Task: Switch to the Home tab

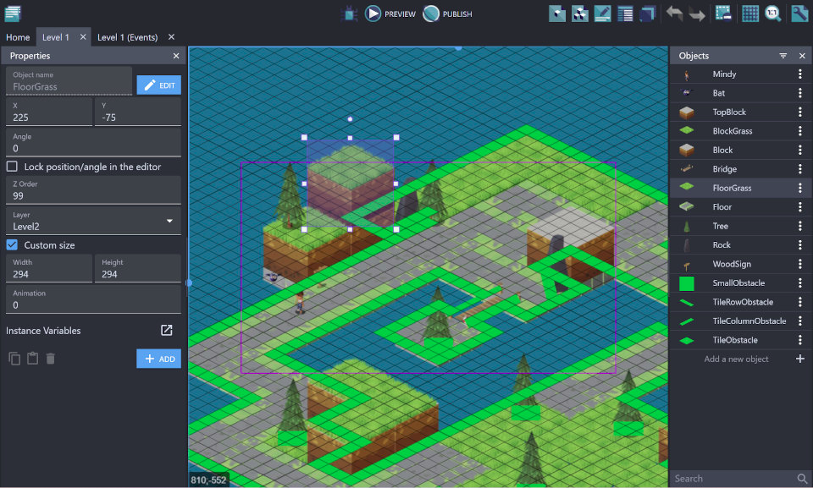Action: [x=18, y=37]
